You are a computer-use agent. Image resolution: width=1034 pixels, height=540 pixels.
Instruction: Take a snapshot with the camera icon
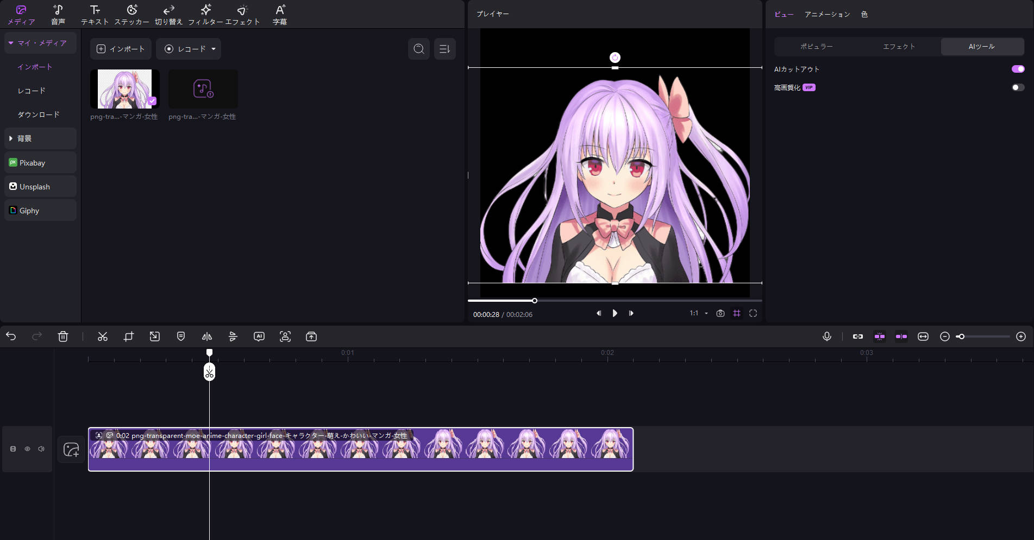pyautogui.click(x=720, y=313)
